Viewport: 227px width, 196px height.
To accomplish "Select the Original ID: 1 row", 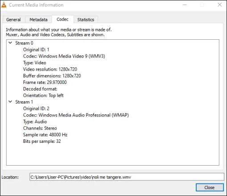I will click(x=36, y=50).
